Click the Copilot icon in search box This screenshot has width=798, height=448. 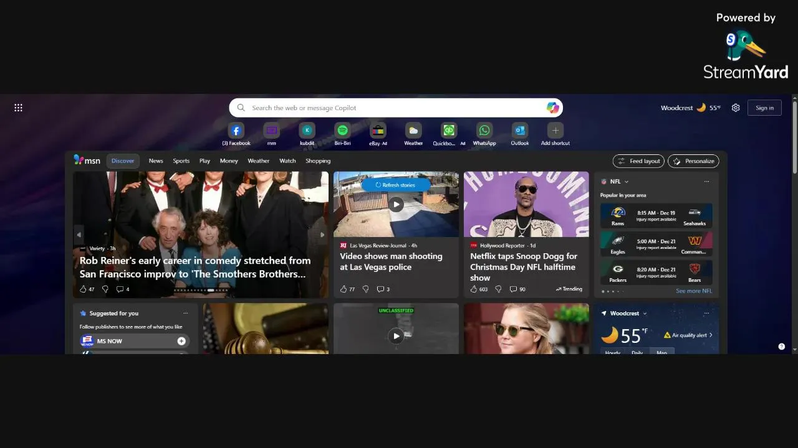click(552, 108)
